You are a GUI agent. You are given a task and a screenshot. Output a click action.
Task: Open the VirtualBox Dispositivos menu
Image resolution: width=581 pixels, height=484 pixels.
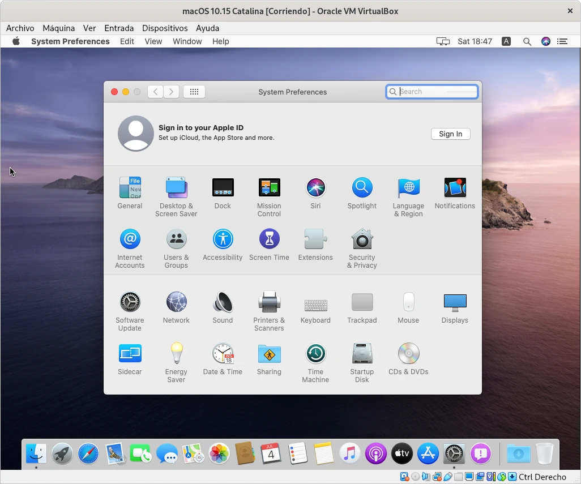click(x=165, y=28)
